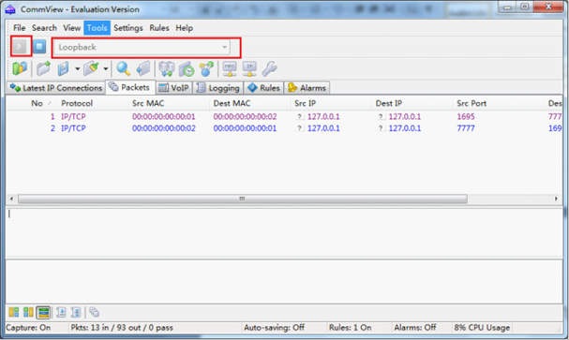Open the Help menu

(185, 28)
